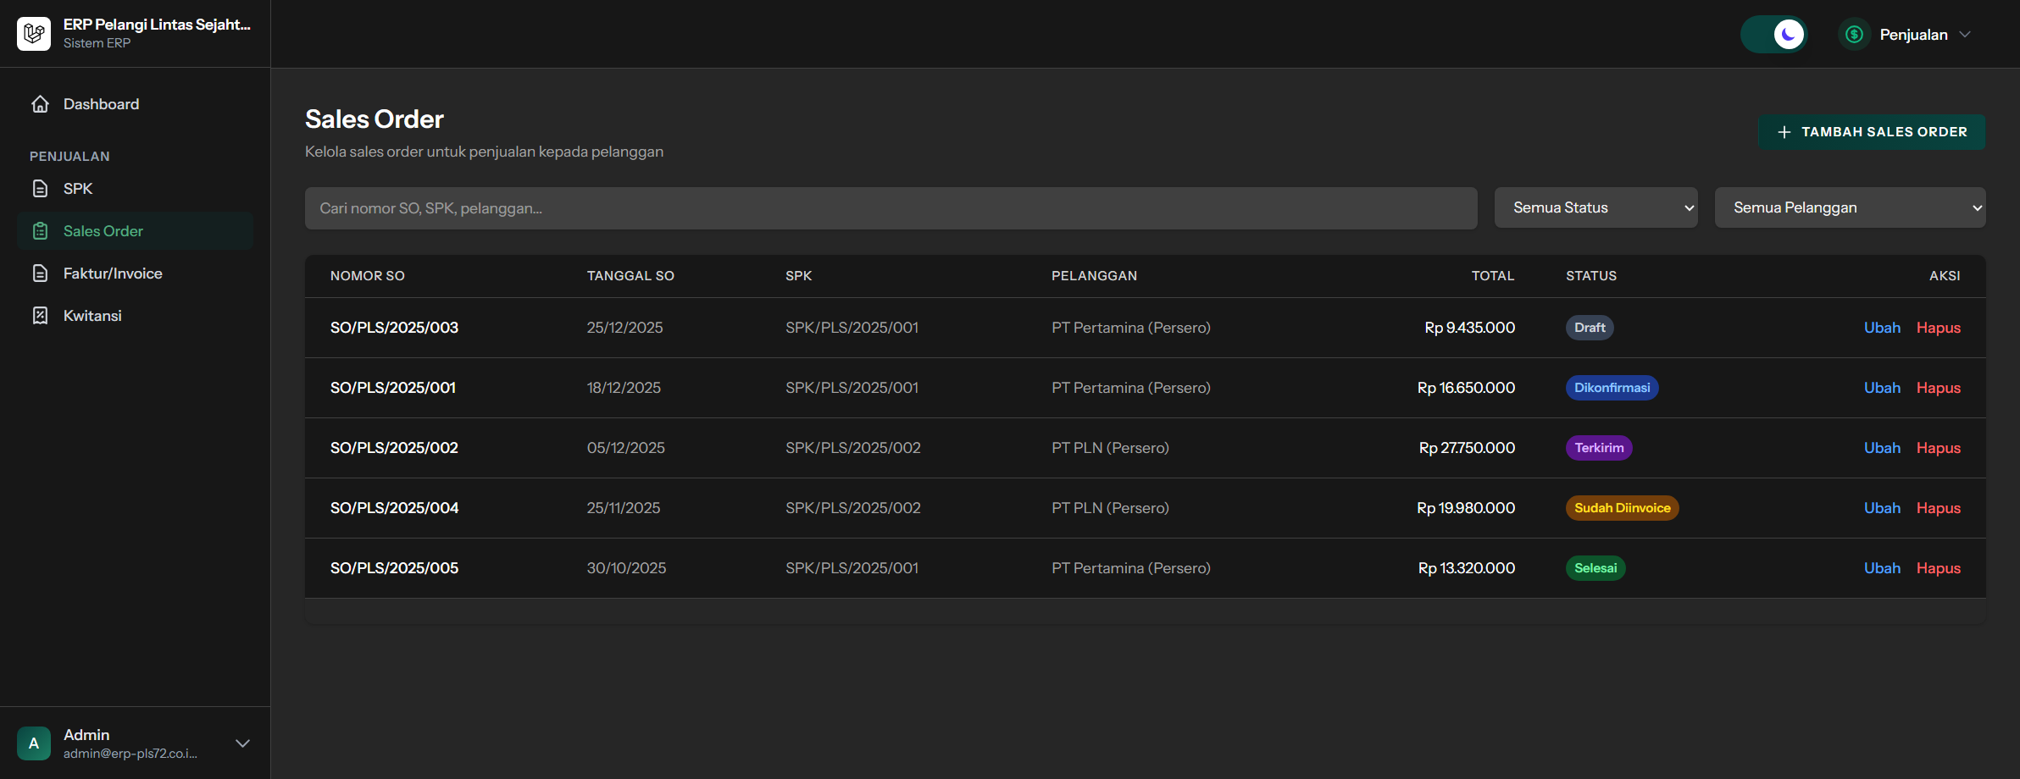2020x779 pixels.
Task: Toggle the dark mode switch
Action: [1774, 35]
